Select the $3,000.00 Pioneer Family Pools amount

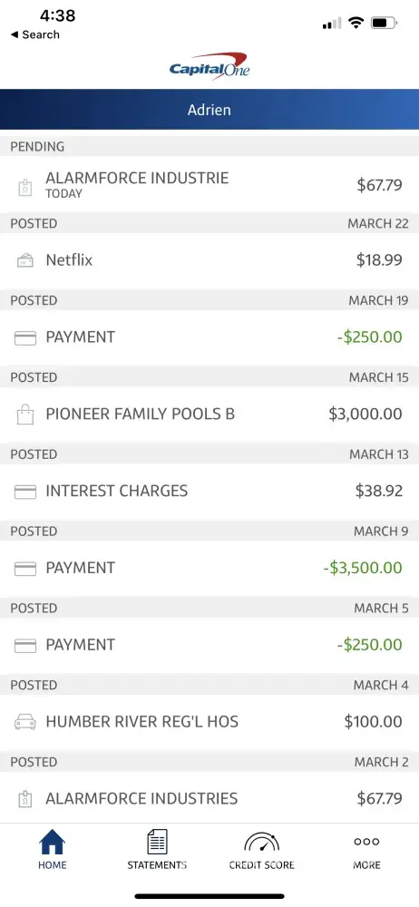pos(365,414)
